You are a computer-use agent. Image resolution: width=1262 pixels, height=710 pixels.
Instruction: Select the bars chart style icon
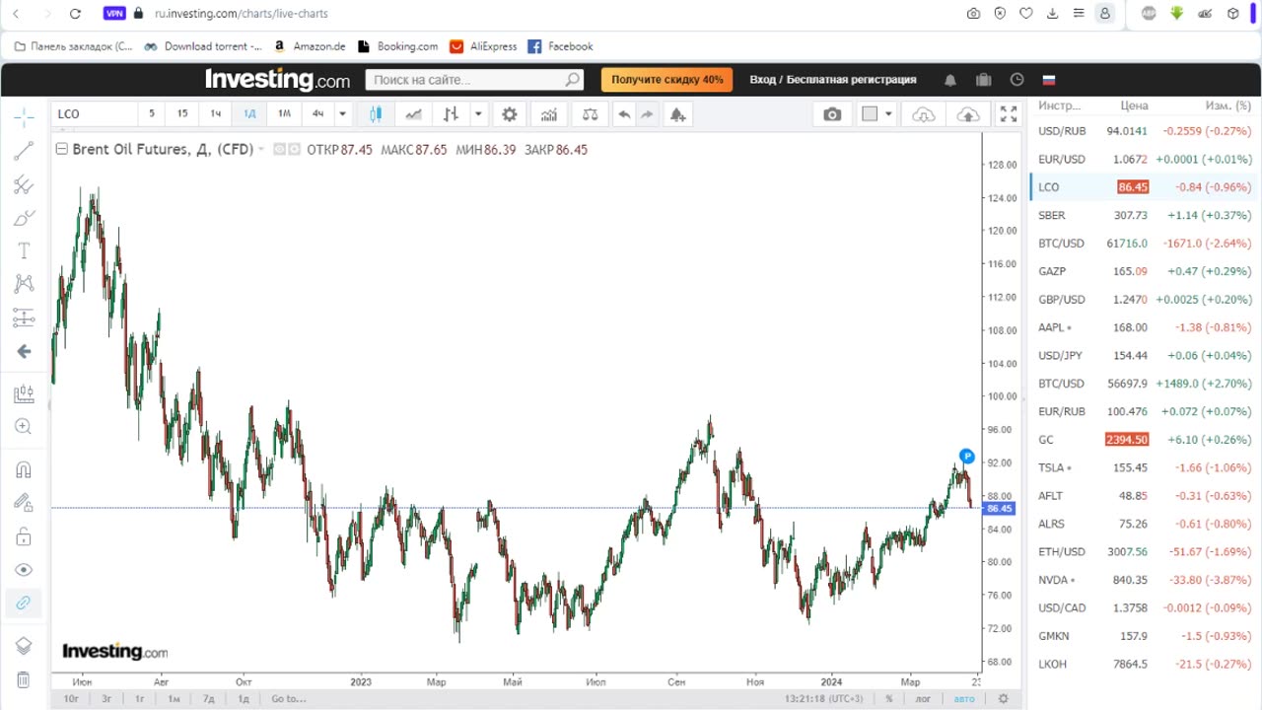[x=451, y=114]
